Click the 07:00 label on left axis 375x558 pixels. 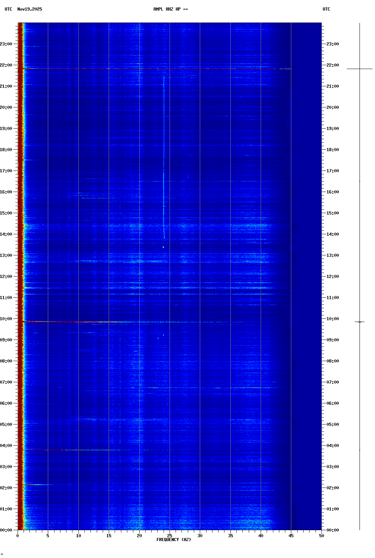click(6, 382)
